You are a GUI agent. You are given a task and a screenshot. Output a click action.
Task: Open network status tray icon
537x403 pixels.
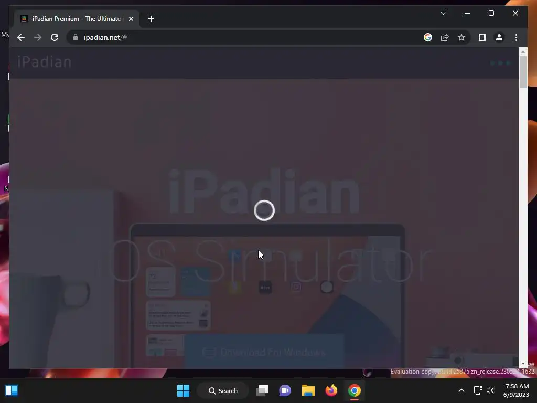click(x=478, y=390)
